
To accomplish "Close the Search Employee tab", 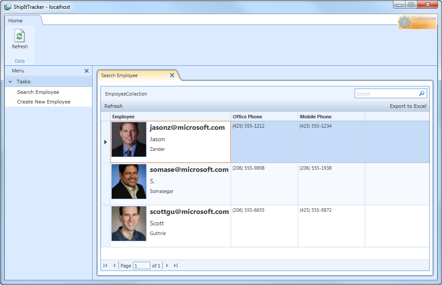I will point(172,75).
